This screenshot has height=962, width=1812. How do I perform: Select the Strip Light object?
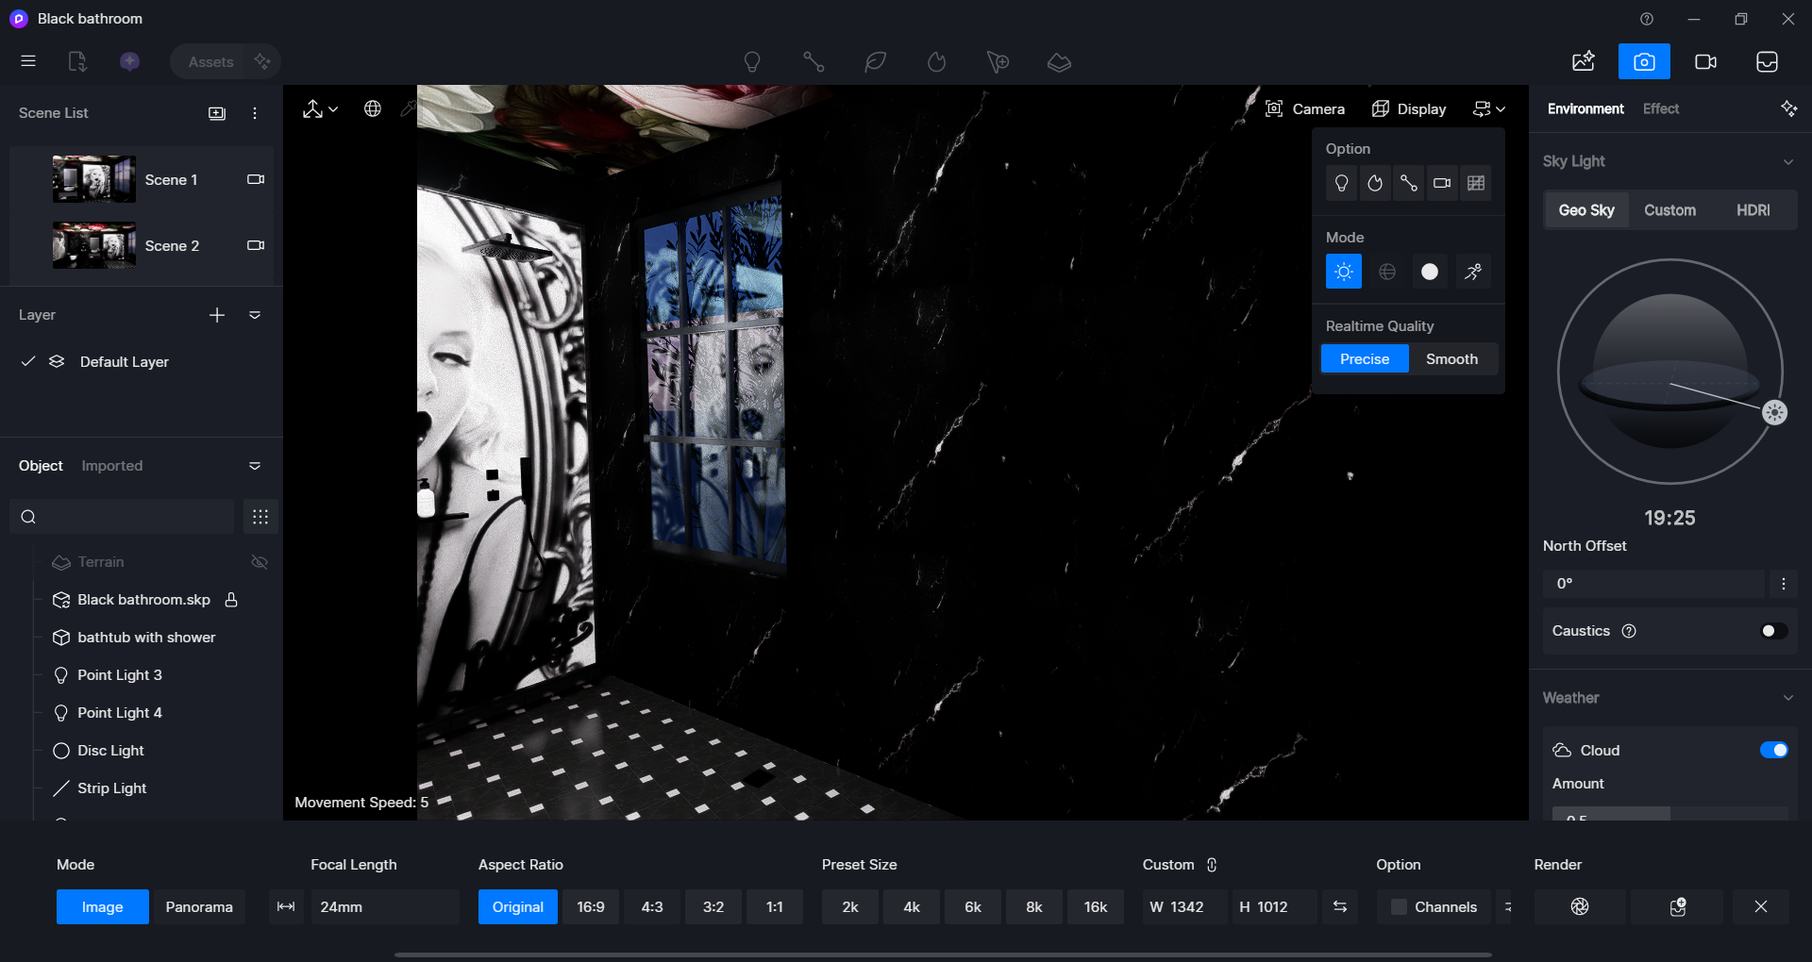pyautogui.click(x=111, y=788)
